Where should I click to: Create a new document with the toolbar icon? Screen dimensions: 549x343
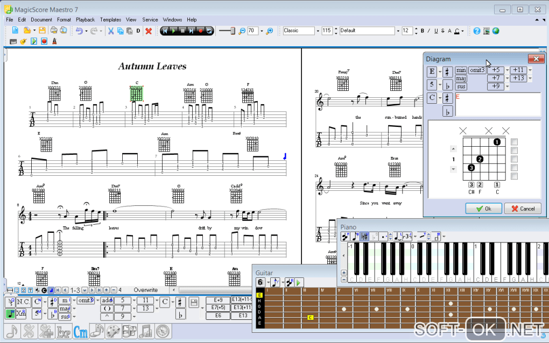point(15,31)
